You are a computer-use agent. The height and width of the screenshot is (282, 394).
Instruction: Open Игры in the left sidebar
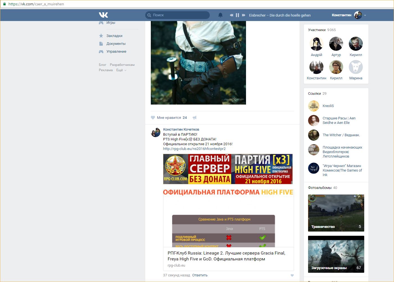[111, 23]
